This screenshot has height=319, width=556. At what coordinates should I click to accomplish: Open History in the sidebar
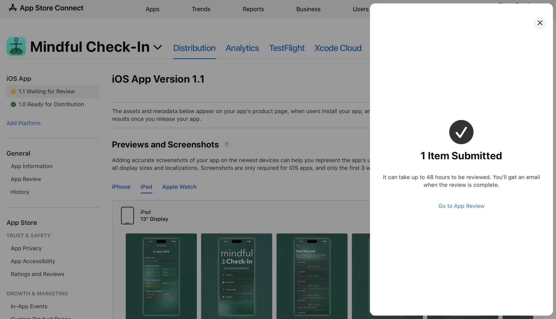(20, 192)
